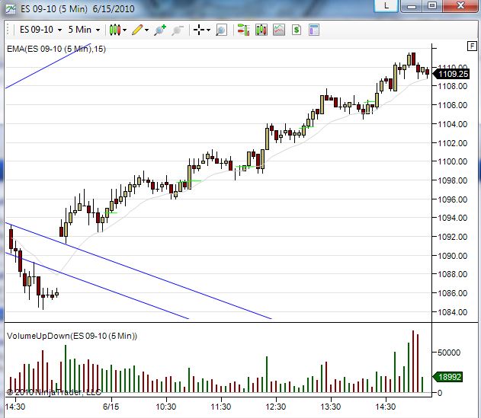The height and width of the screenshot is (418, 481).
Task: Click the VolumeUpDown(ES 09-10 (5 Min)) label
Action: (x=72, y=336)
